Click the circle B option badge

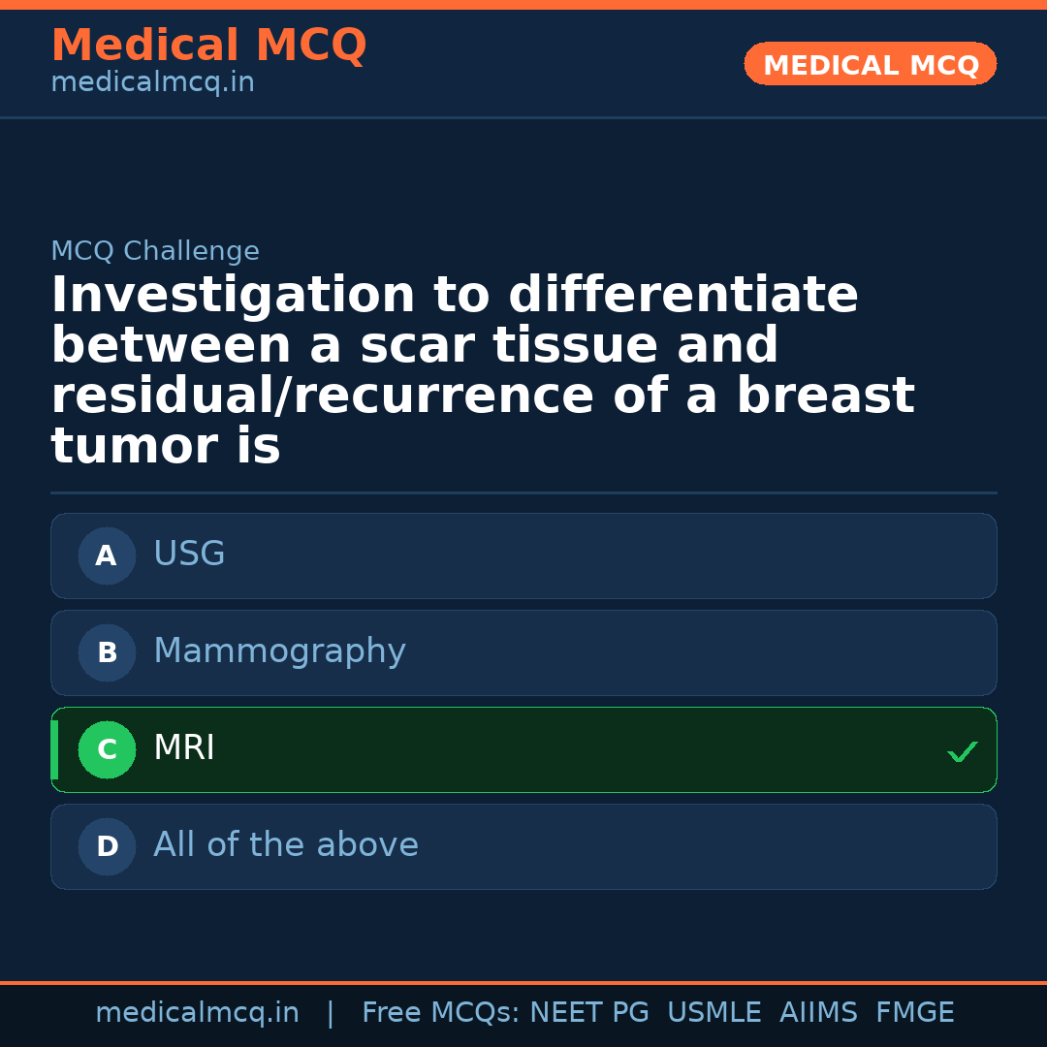tap(107, 652)
